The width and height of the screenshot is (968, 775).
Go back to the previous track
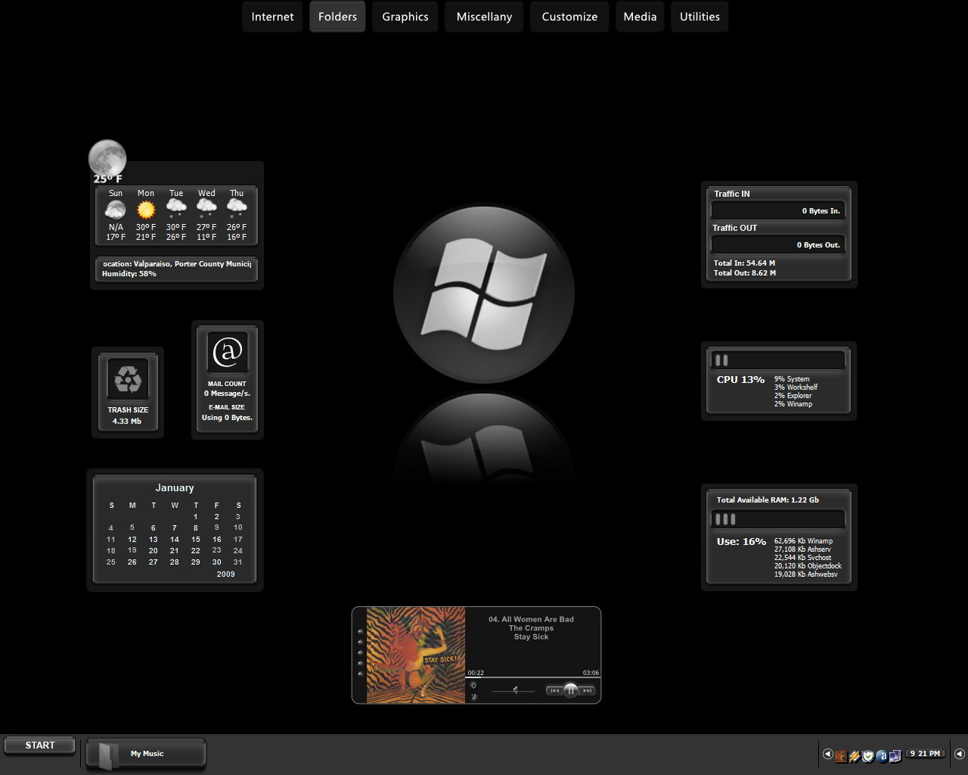[555, 691]
